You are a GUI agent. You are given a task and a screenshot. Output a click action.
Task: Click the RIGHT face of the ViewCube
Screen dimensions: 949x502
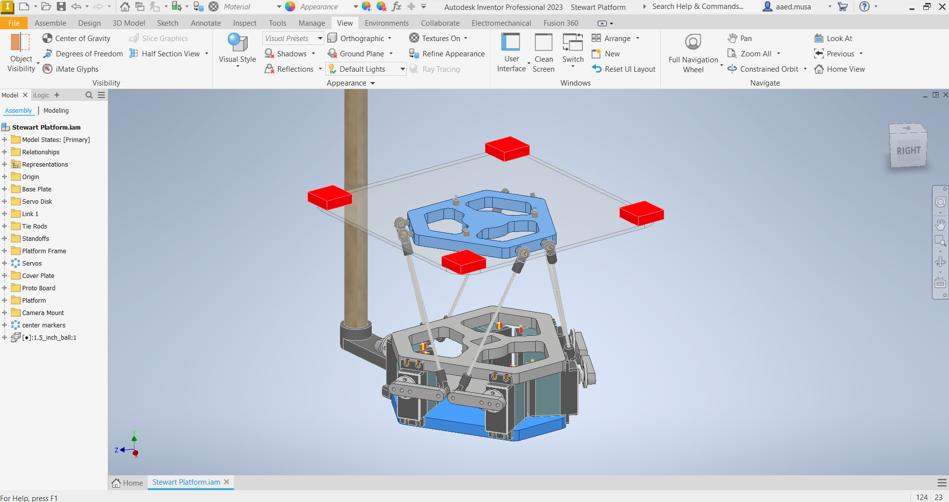(x=908, y=151)
